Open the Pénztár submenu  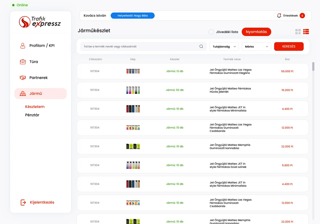[x=32, y=115]
